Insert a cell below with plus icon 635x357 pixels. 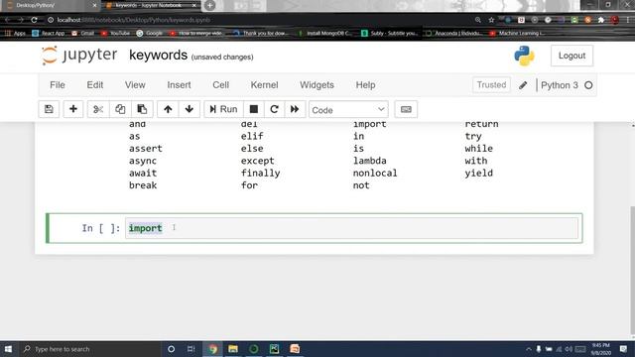(73, 109)
